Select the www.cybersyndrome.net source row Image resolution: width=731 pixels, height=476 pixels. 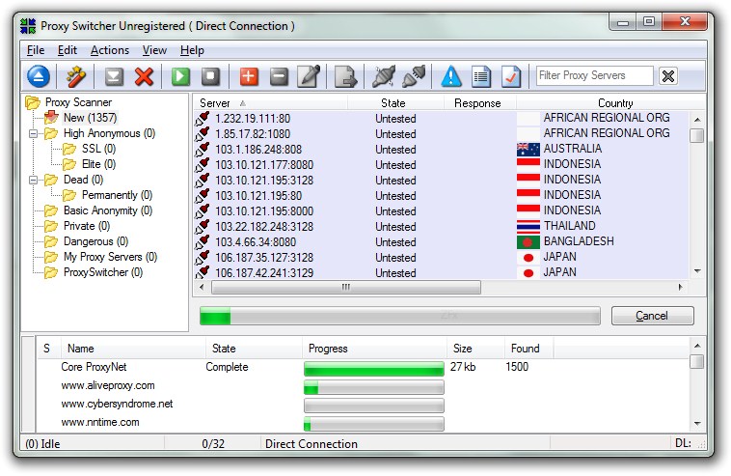(364, 405)
